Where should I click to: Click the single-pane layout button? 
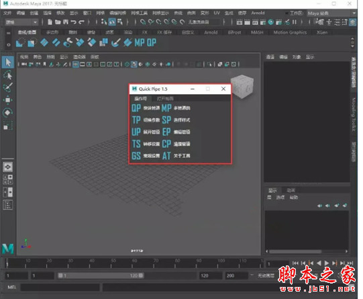[7, 167]
